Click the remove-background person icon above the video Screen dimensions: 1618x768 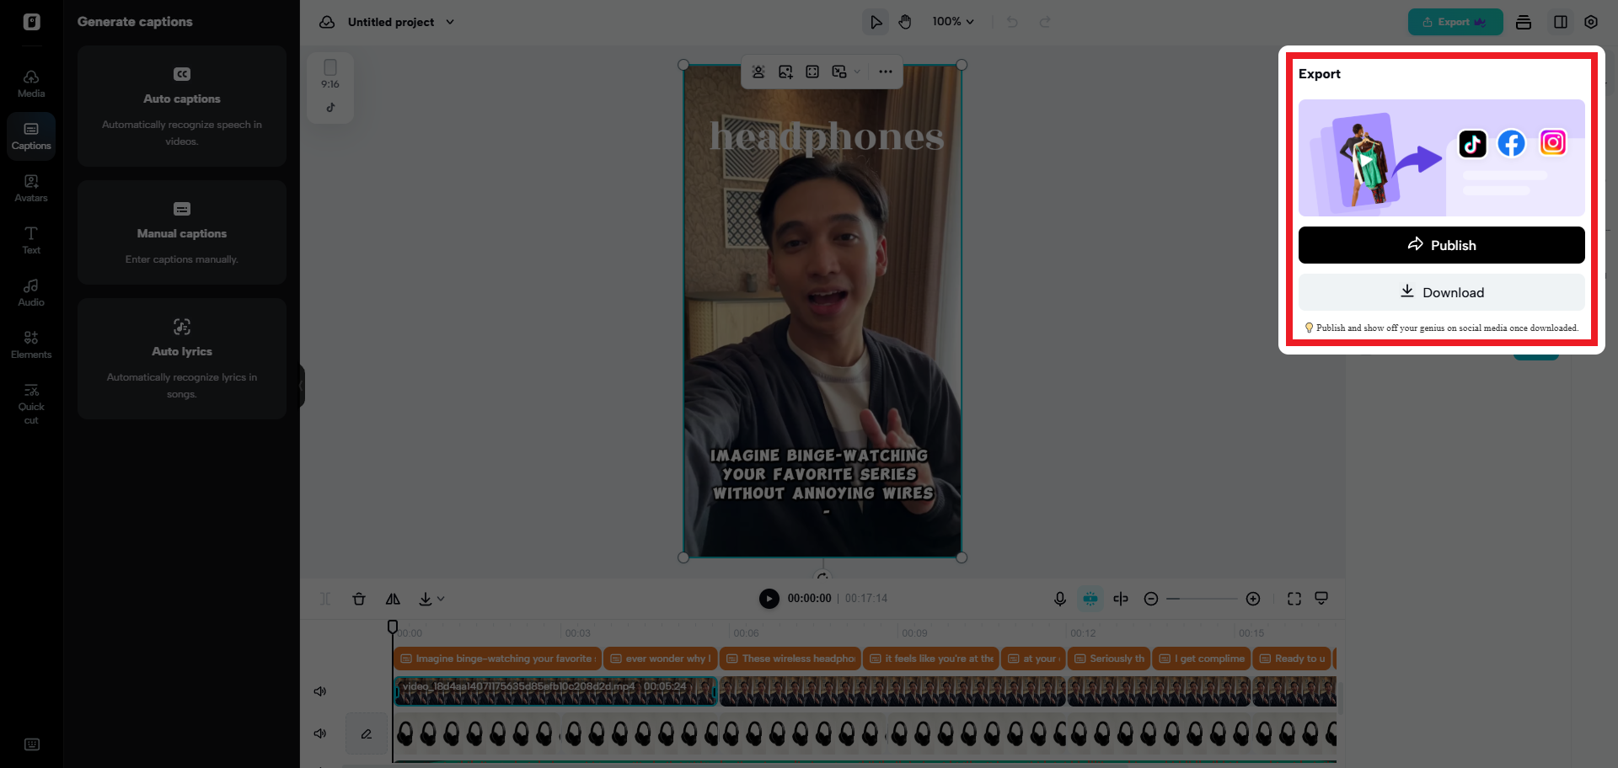point(758,72)
